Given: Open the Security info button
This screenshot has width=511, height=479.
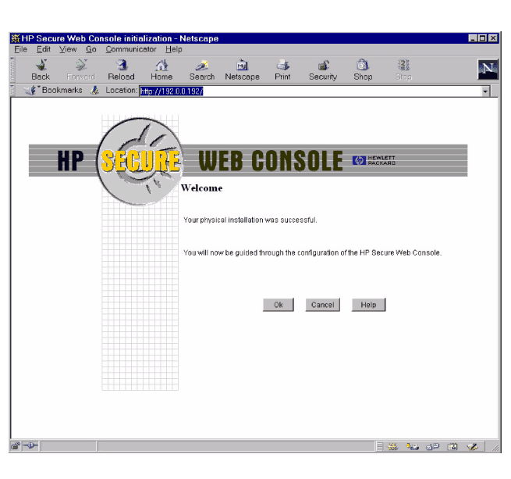Looking at the screenshot, I should (323, 70).
